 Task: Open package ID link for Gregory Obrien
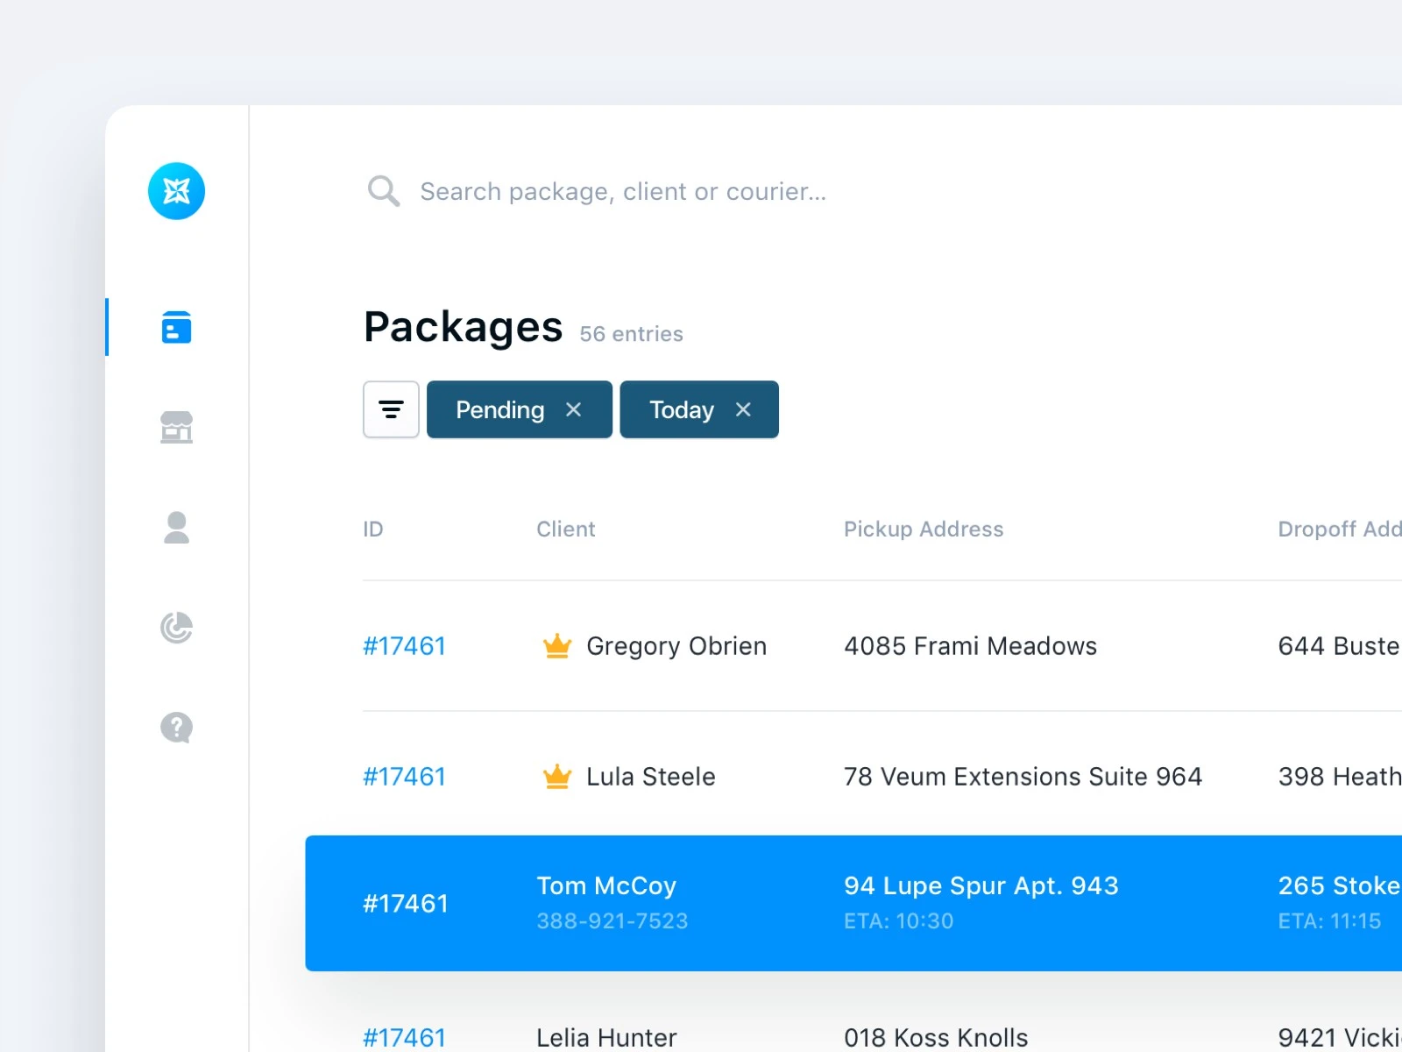[x=404, y=646]
